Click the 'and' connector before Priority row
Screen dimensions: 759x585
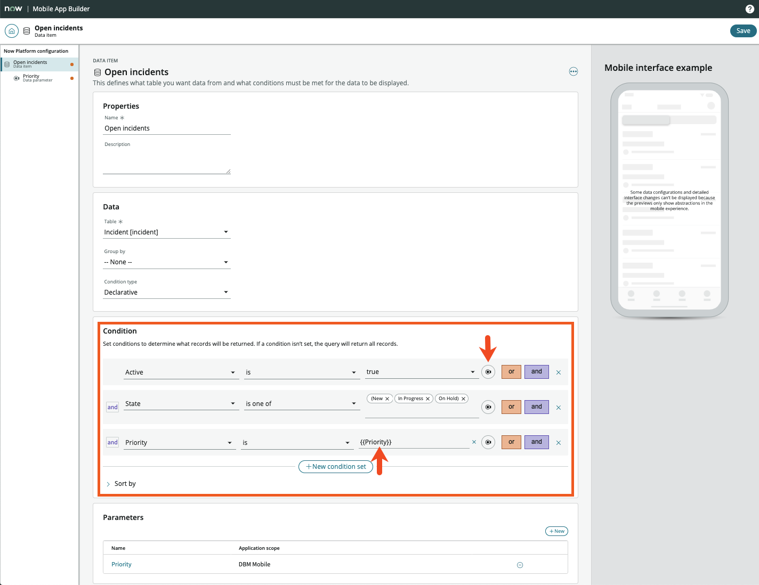pyautogui.click(x=112, y=442)
